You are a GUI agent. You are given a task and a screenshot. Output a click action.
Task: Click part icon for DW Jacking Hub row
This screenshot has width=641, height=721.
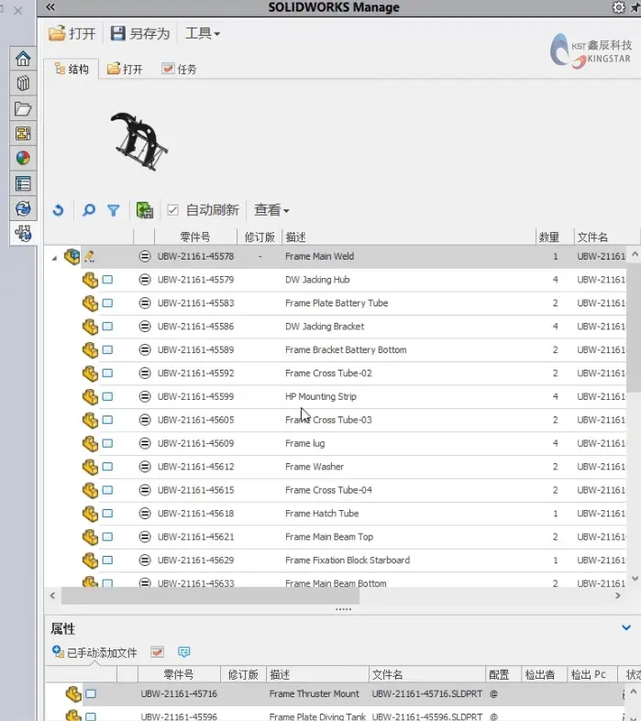point(90,280)
